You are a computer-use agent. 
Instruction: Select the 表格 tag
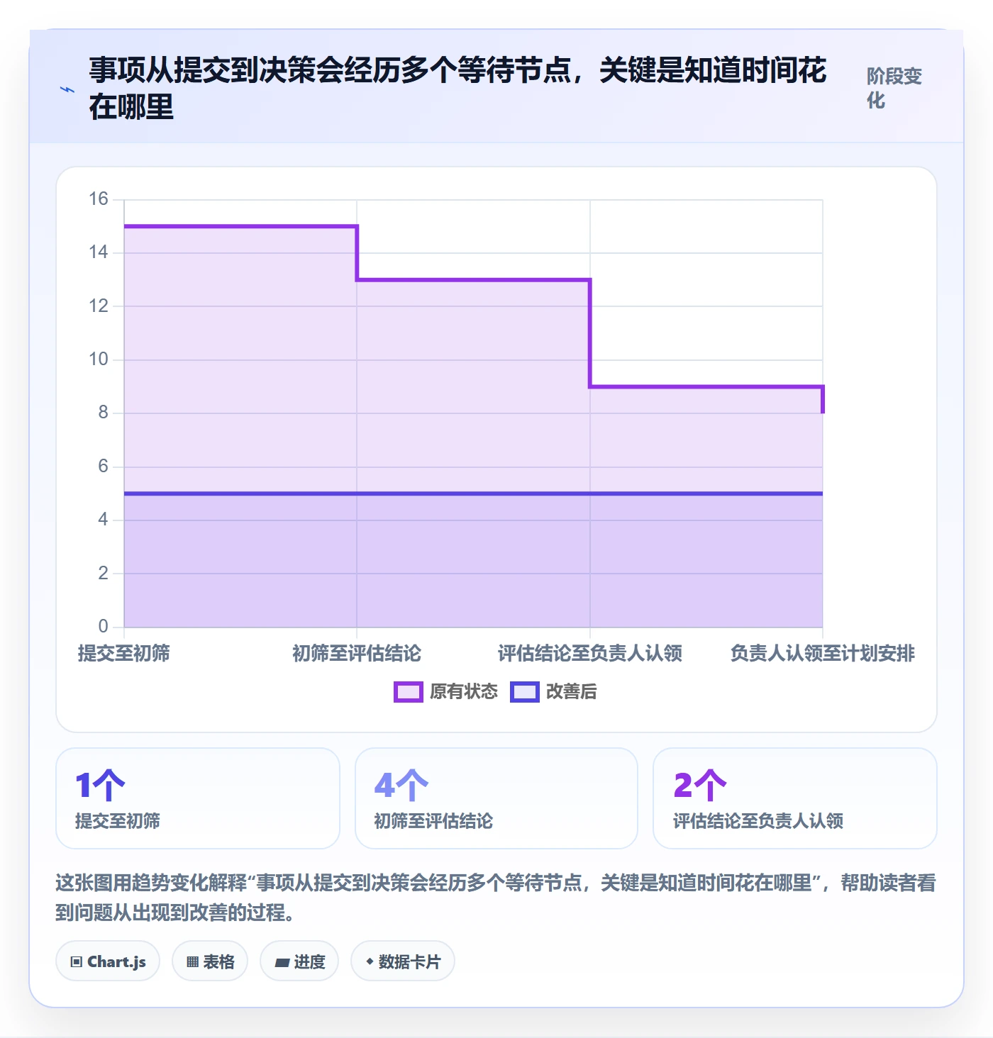[210, 961]
